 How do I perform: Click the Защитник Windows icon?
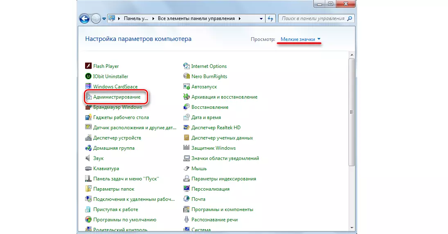(187, 148)
